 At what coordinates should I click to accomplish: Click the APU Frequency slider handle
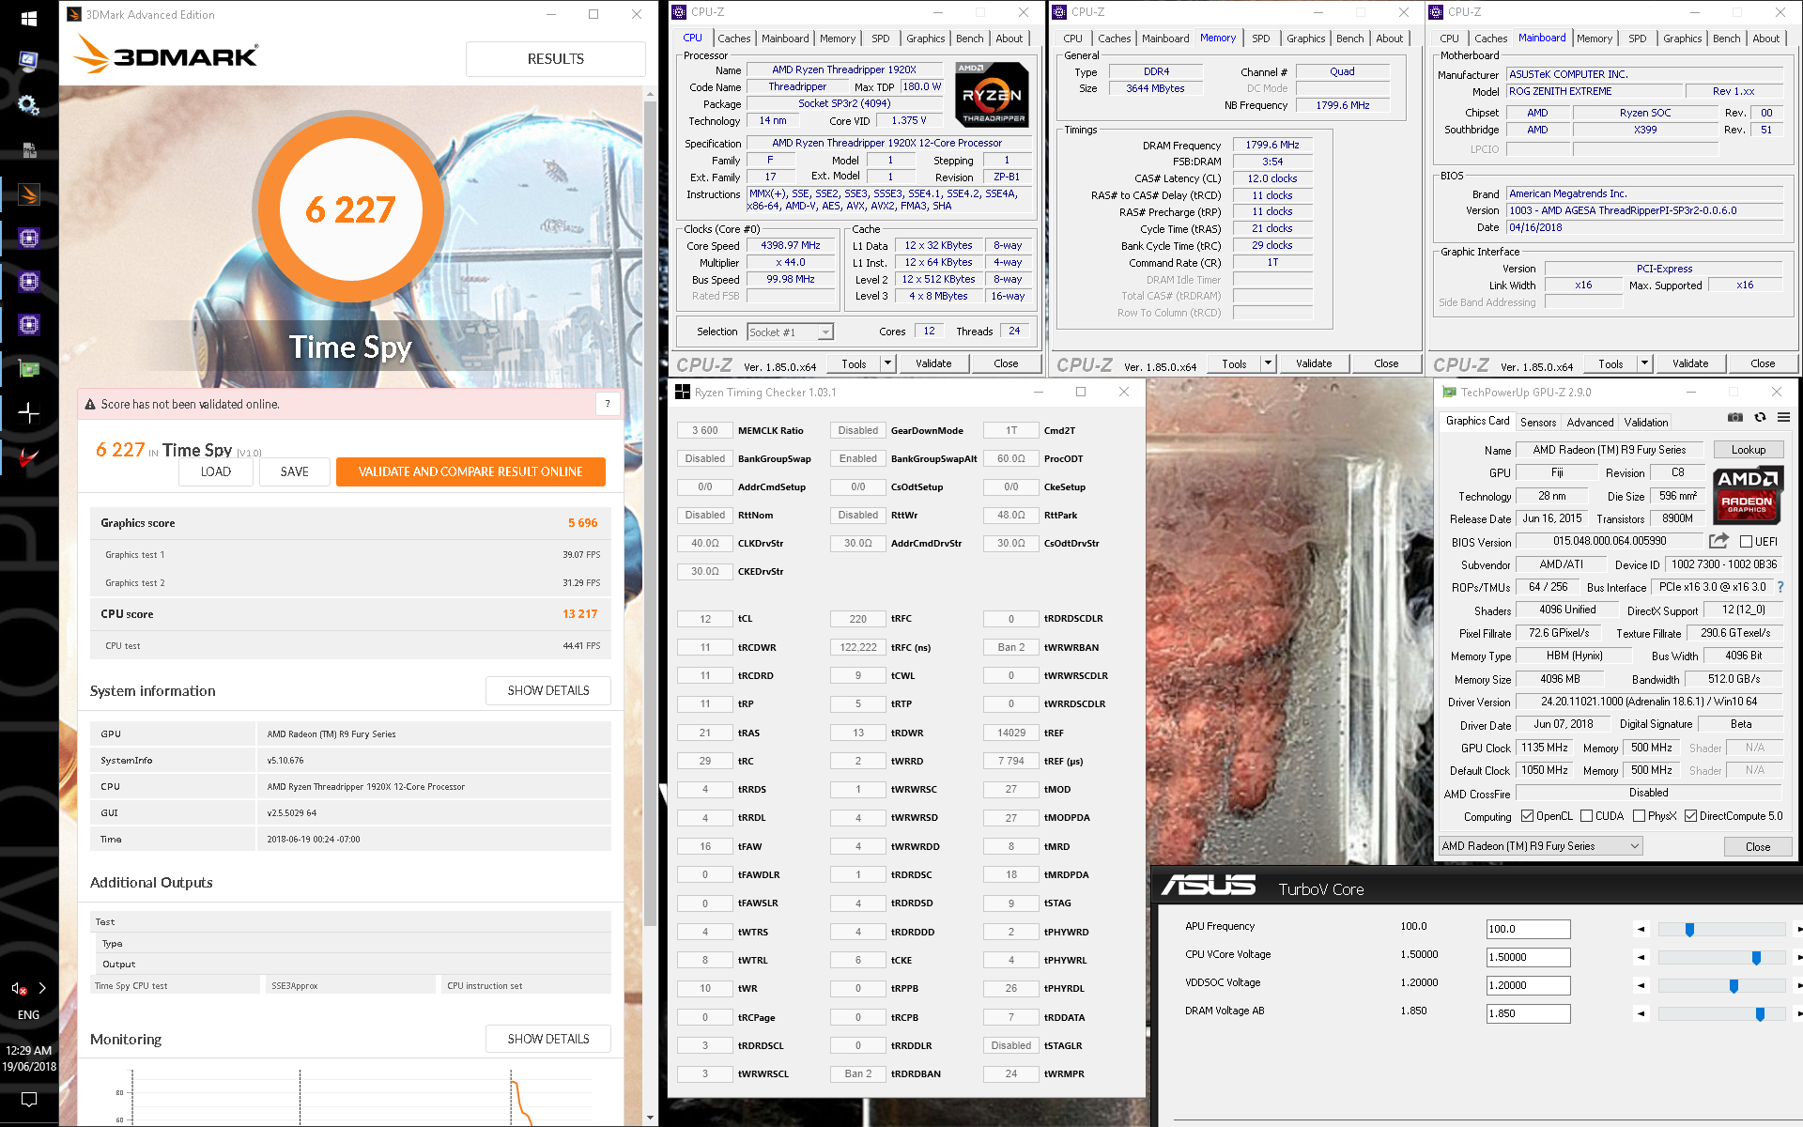point(1689,930)
